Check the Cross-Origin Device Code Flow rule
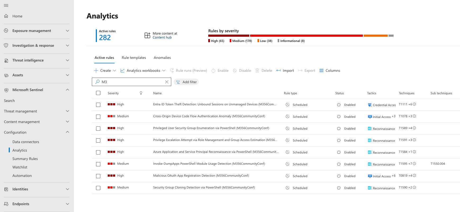460x212 pixels. pos(98,117)
